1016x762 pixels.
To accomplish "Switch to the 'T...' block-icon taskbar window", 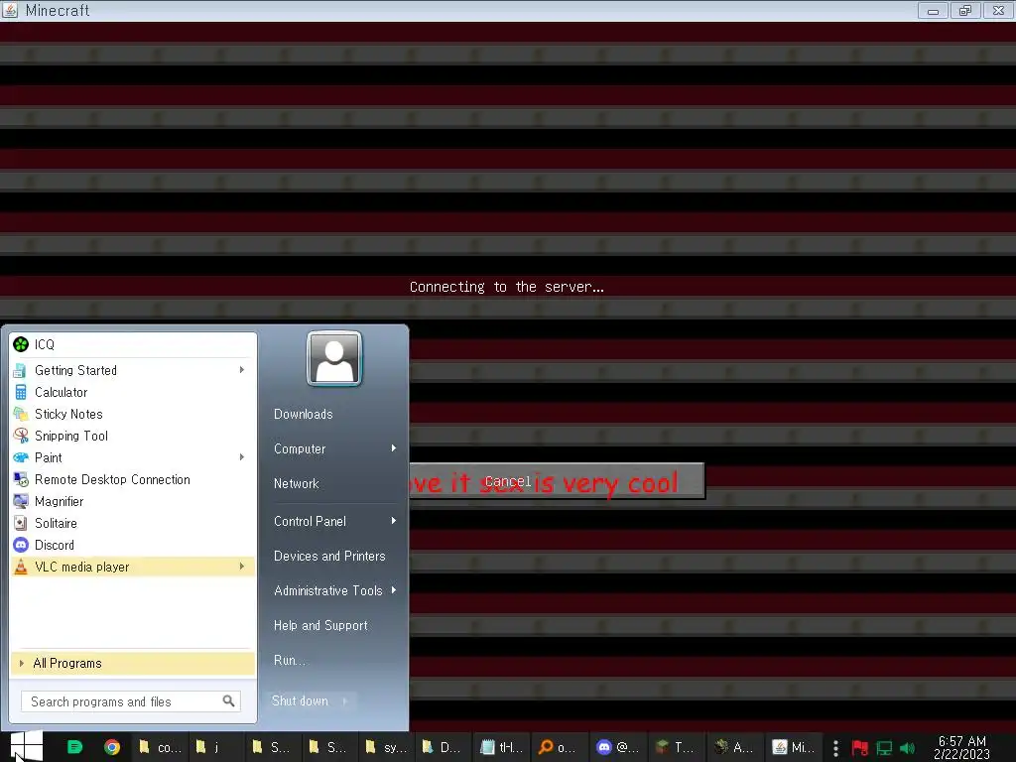I will [675, 747].
